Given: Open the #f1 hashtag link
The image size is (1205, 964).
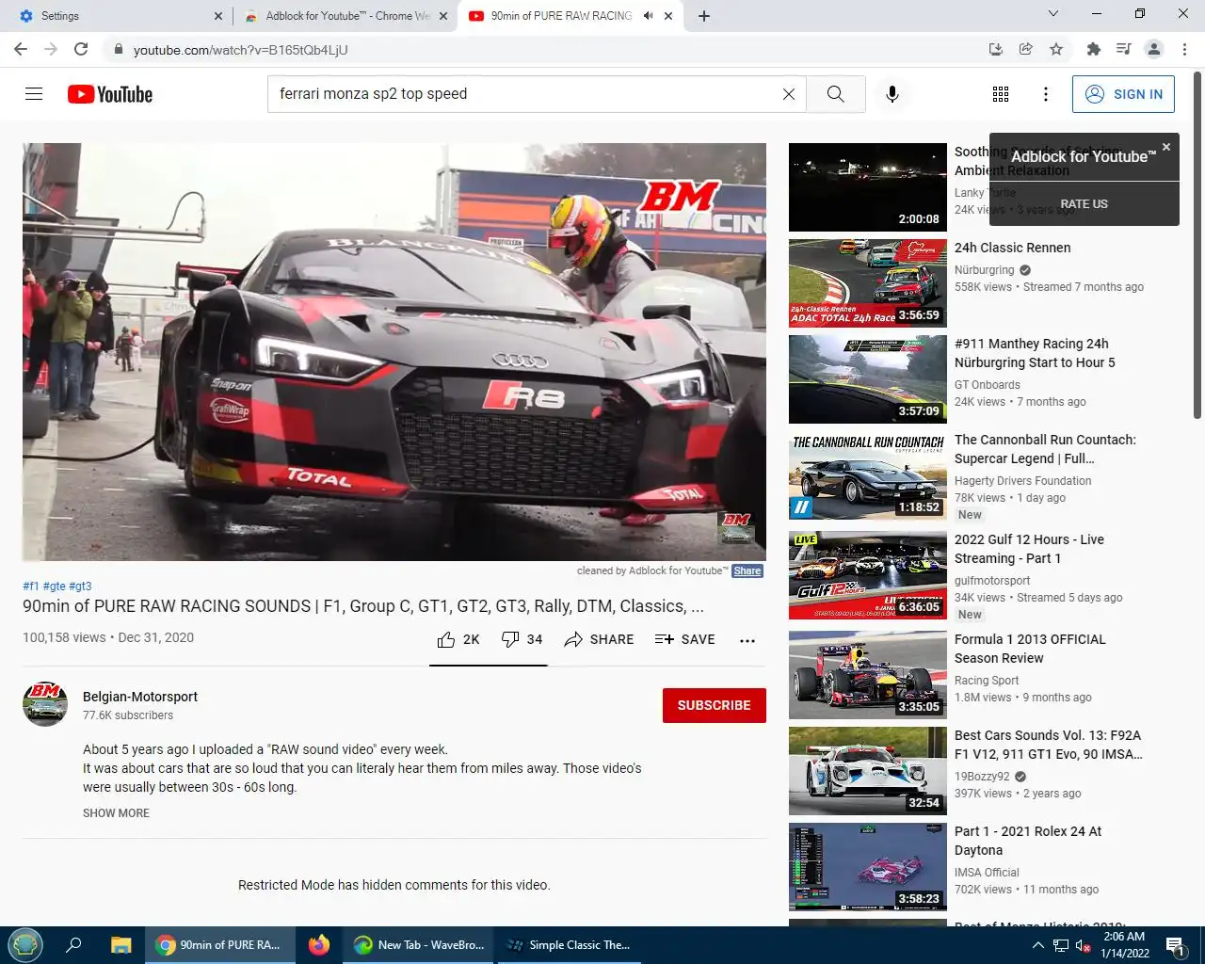Looking at the screenshot, I should (x=31, y=586).
